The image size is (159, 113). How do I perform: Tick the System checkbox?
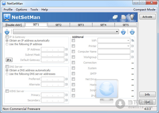tap(73, 68)
